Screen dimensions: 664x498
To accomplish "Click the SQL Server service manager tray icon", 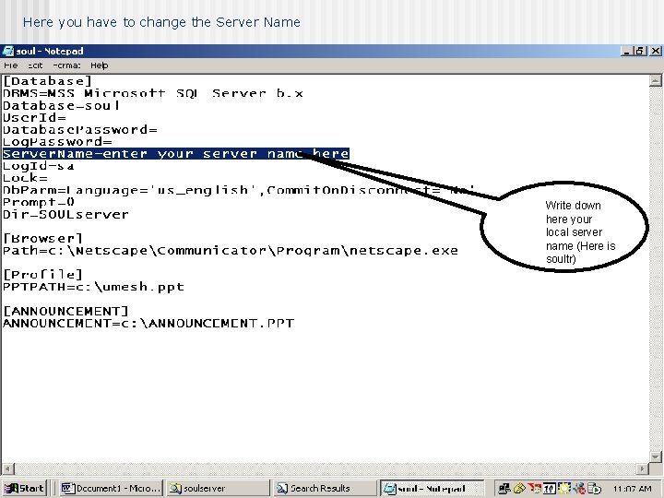I will pos(594,488).
